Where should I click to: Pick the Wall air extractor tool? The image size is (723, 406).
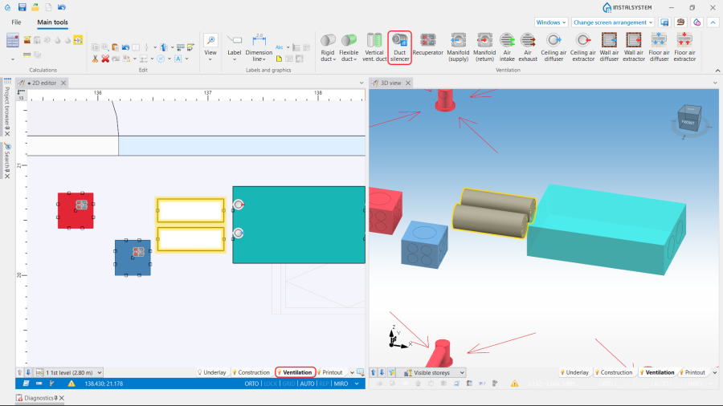pos(633,46)
